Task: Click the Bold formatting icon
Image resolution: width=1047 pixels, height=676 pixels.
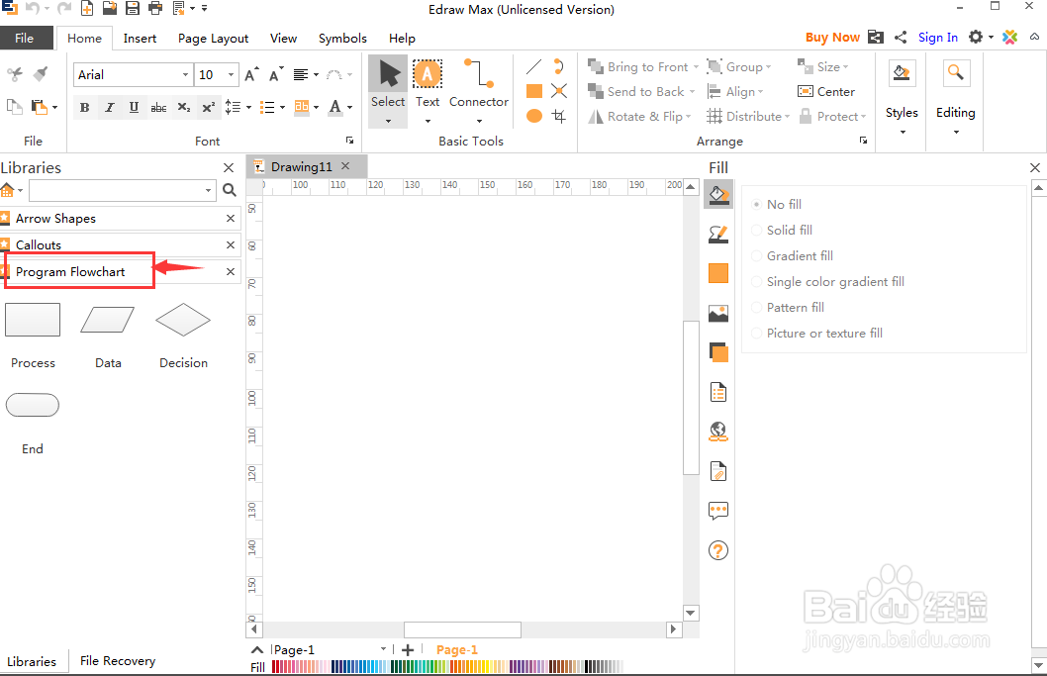Action: 85,107
